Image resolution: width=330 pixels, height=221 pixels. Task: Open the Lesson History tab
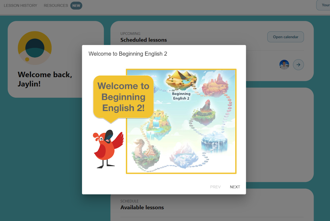pos(20,6)
